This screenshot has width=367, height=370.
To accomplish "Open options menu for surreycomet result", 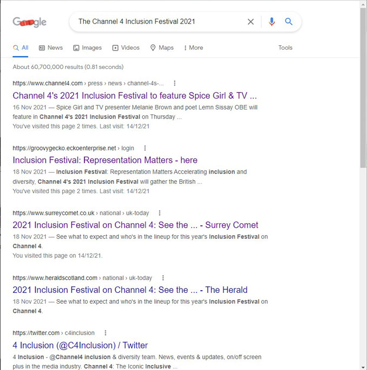I will click(x=160, y=213).
